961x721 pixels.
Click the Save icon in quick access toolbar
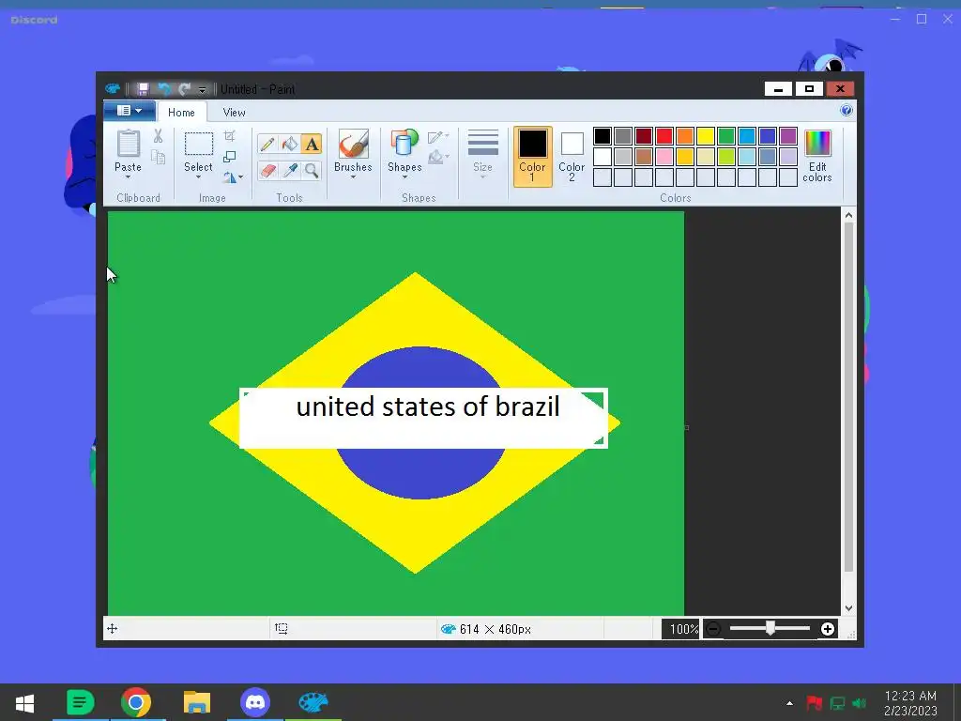[143, 89]
